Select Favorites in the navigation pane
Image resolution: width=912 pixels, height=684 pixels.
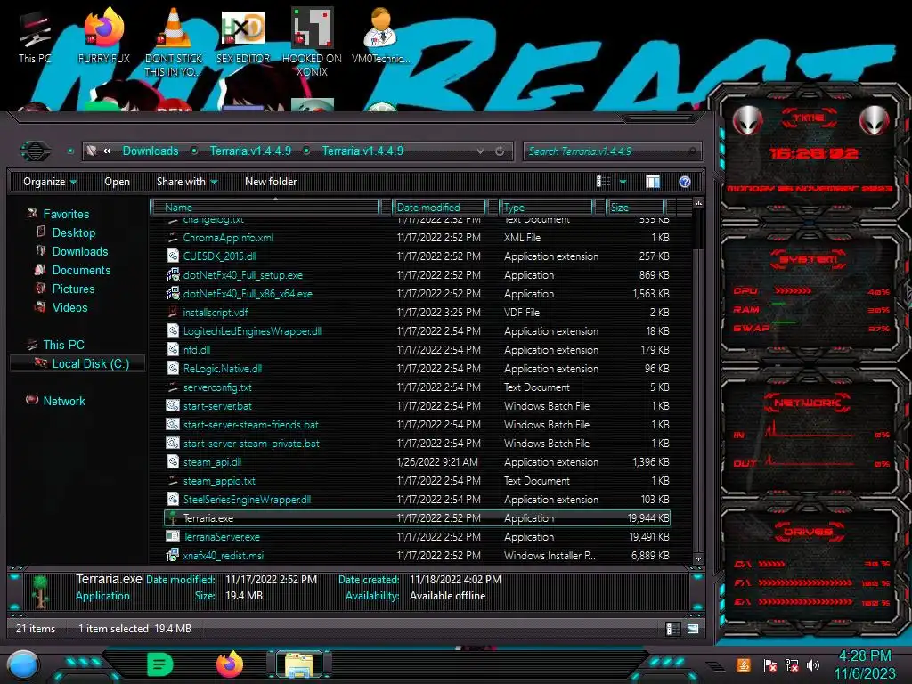pos(66,214)
